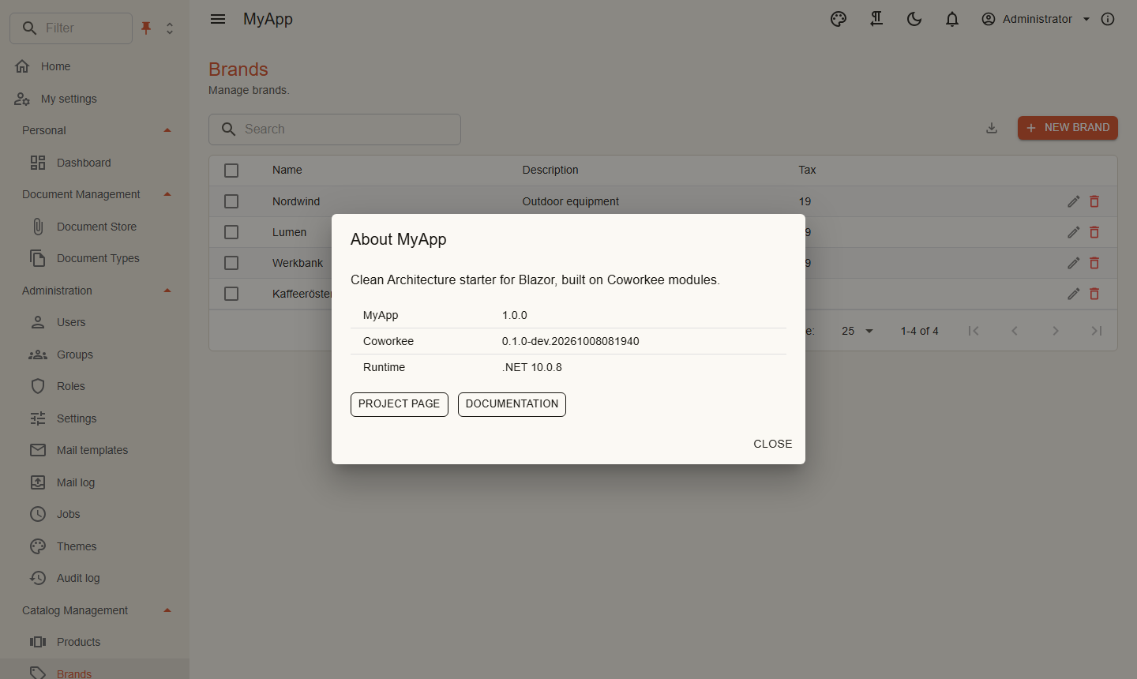Edit the Nordwind brand row
This screenshot has height=679, width=1137.
coord(1073,201)
